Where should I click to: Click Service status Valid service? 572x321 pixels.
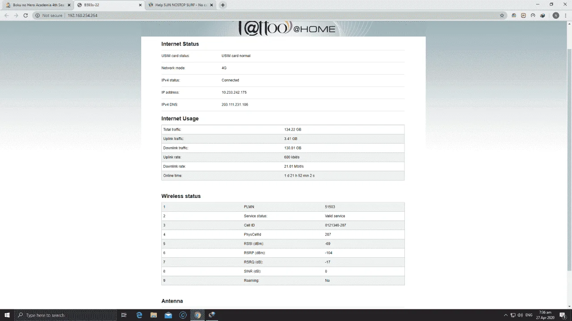pyautogui.click(x=335, y=216)
